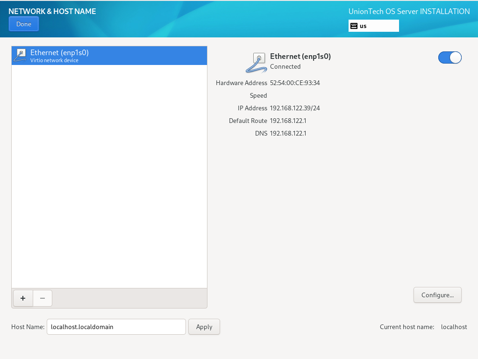The image size is (478, 359).
Task: Click the Hardware Address label
Action: (242, 83)
